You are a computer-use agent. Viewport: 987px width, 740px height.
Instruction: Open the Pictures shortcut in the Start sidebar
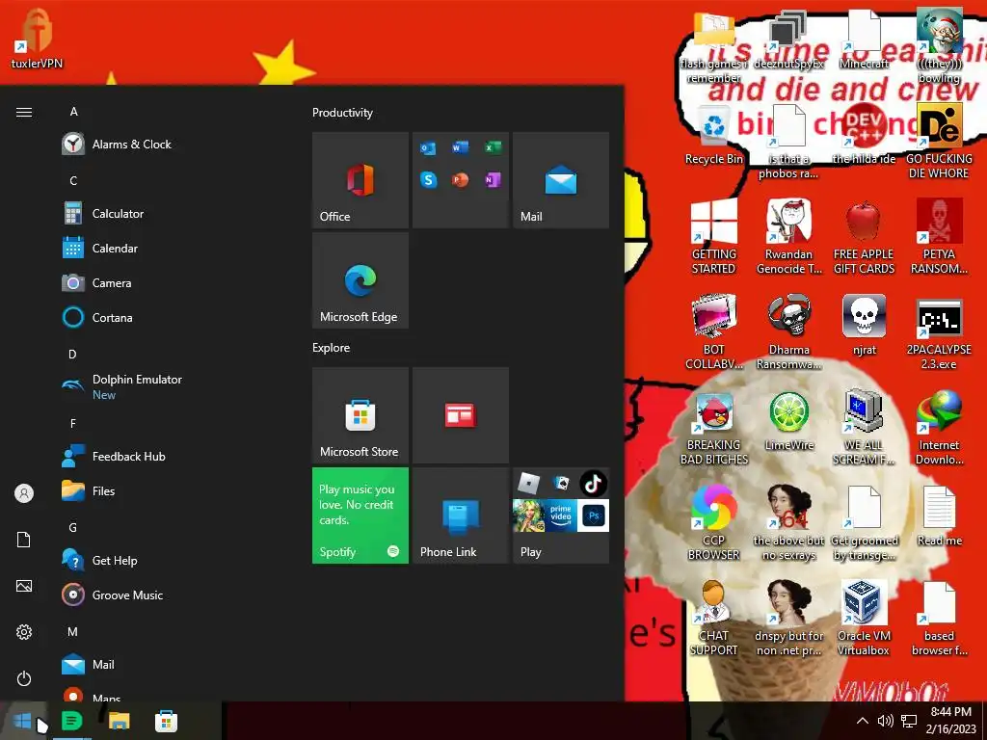pos(24,586)
